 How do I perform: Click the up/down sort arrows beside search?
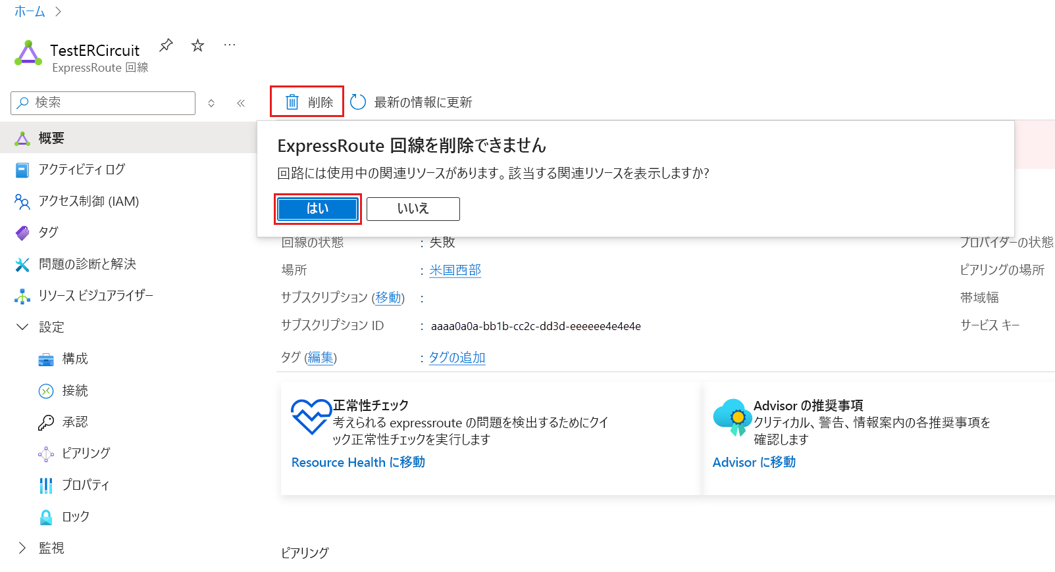click(211, 103)
